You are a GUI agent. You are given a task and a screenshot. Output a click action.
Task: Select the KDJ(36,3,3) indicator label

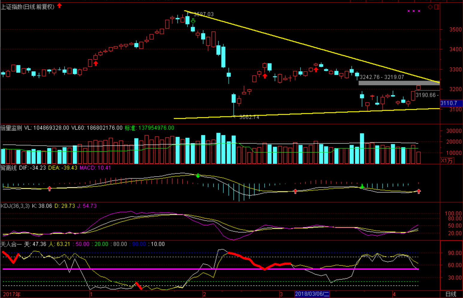click(x=15, y=206)
